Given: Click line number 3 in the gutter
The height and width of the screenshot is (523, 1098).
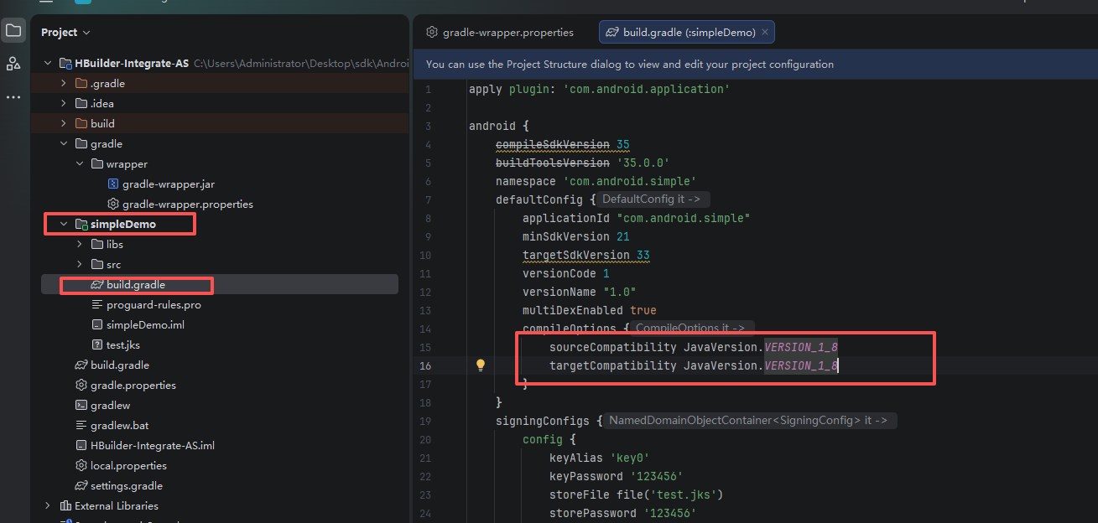Looking at the screenshot, I should pos(428,126).
